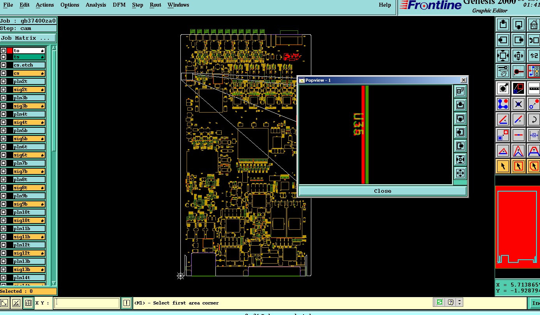The image size is (540, 315).
Task: Toggle display checkbox for layer cs.etch
Action: point(4,65)
